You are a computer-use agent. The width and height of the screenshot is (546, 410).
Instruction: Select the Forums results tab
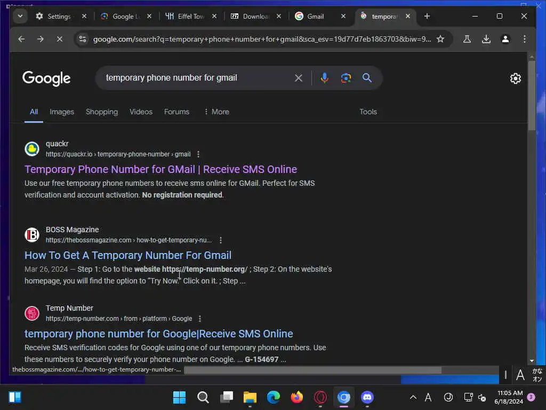pyautogui.click(x=176, y=112)
